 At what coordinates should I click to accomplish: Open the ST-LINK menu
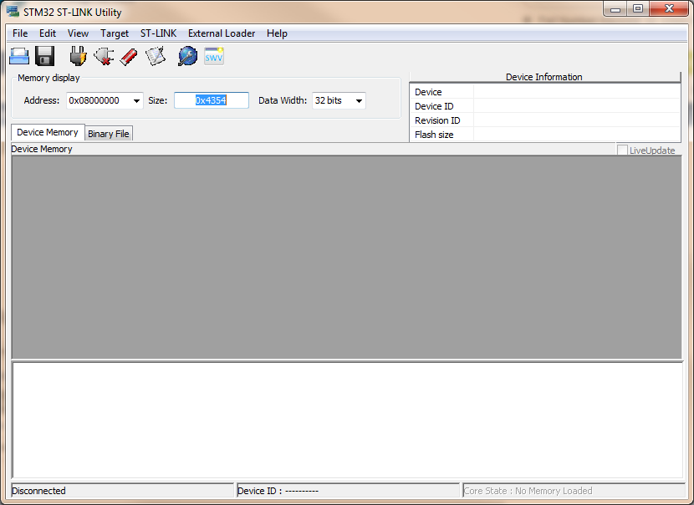pyautogui.click(x=159, y=33)
